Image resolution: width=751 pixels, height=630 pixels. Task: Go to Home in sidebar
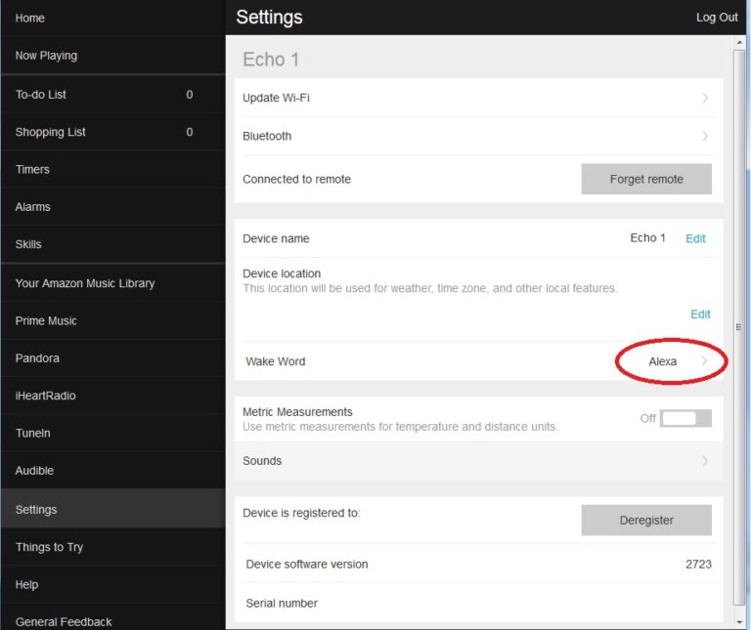click(30, 18)
